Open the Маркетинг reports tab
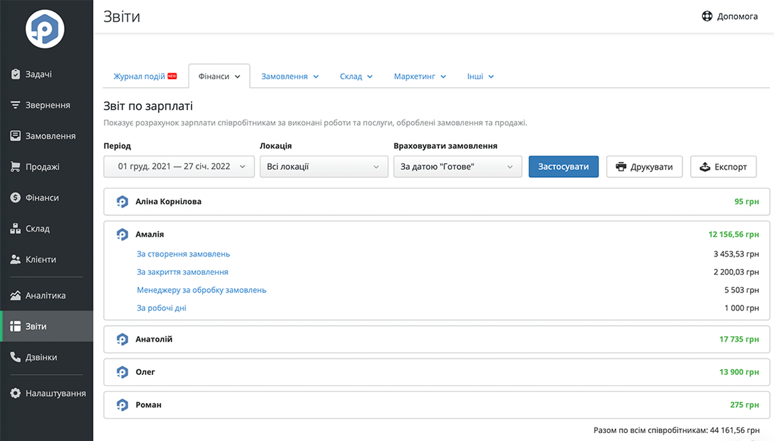Viewport: 784px width, 441px height. click(420, 77)
